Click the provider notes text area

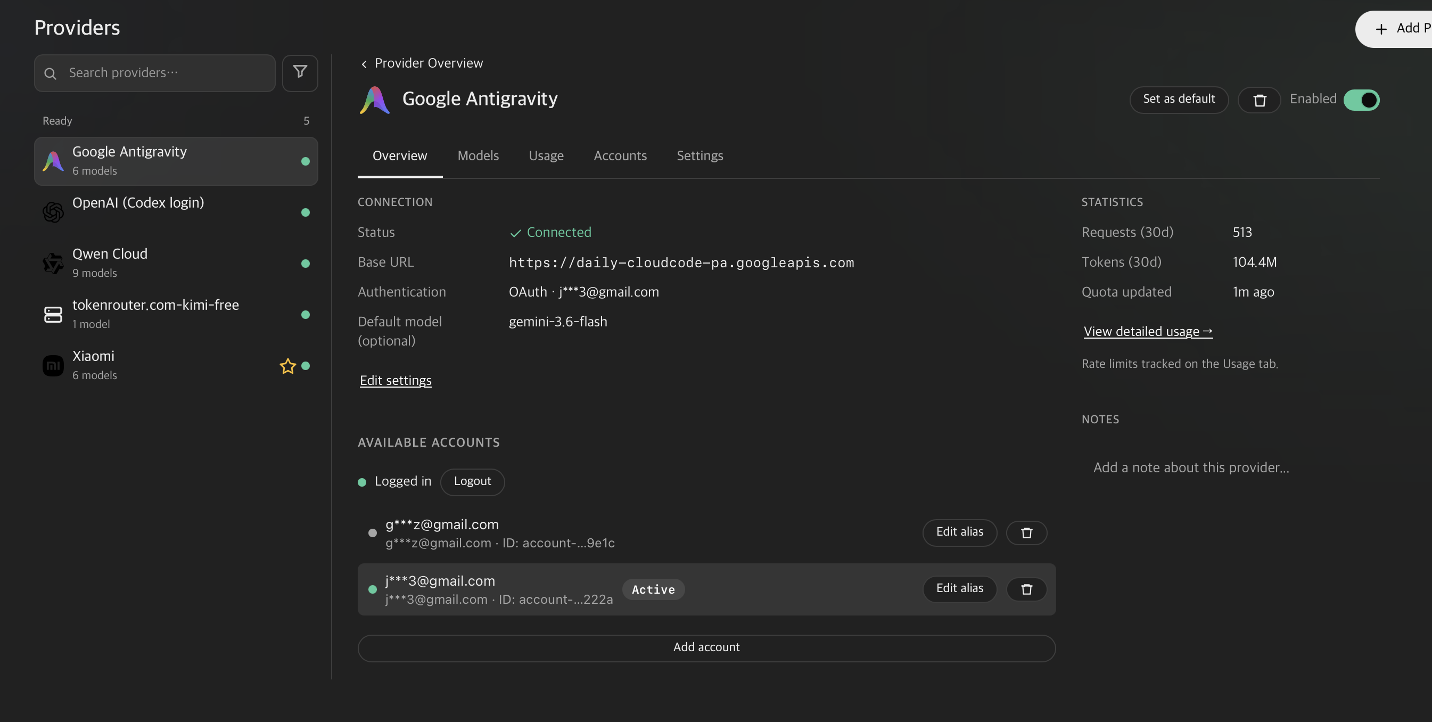1230,468
